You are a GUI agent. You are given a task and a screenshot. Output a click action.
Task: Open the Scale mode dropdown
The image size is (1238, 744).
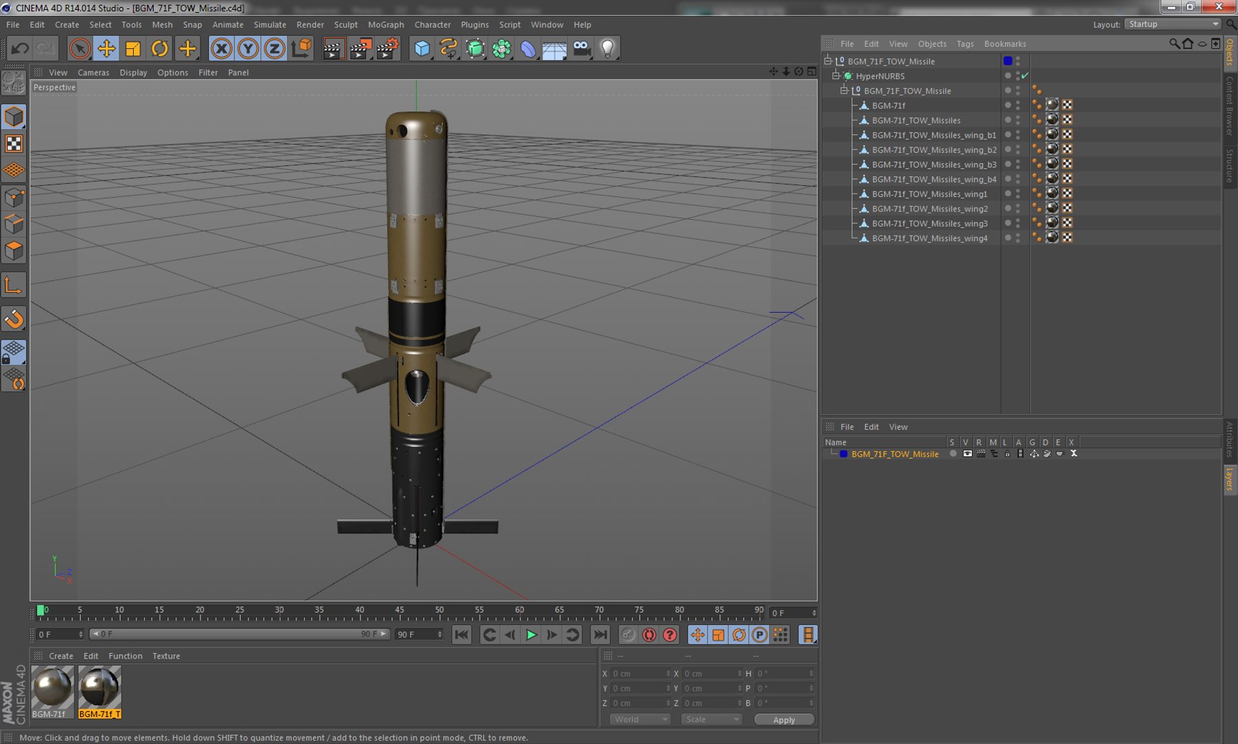[711, 719]
